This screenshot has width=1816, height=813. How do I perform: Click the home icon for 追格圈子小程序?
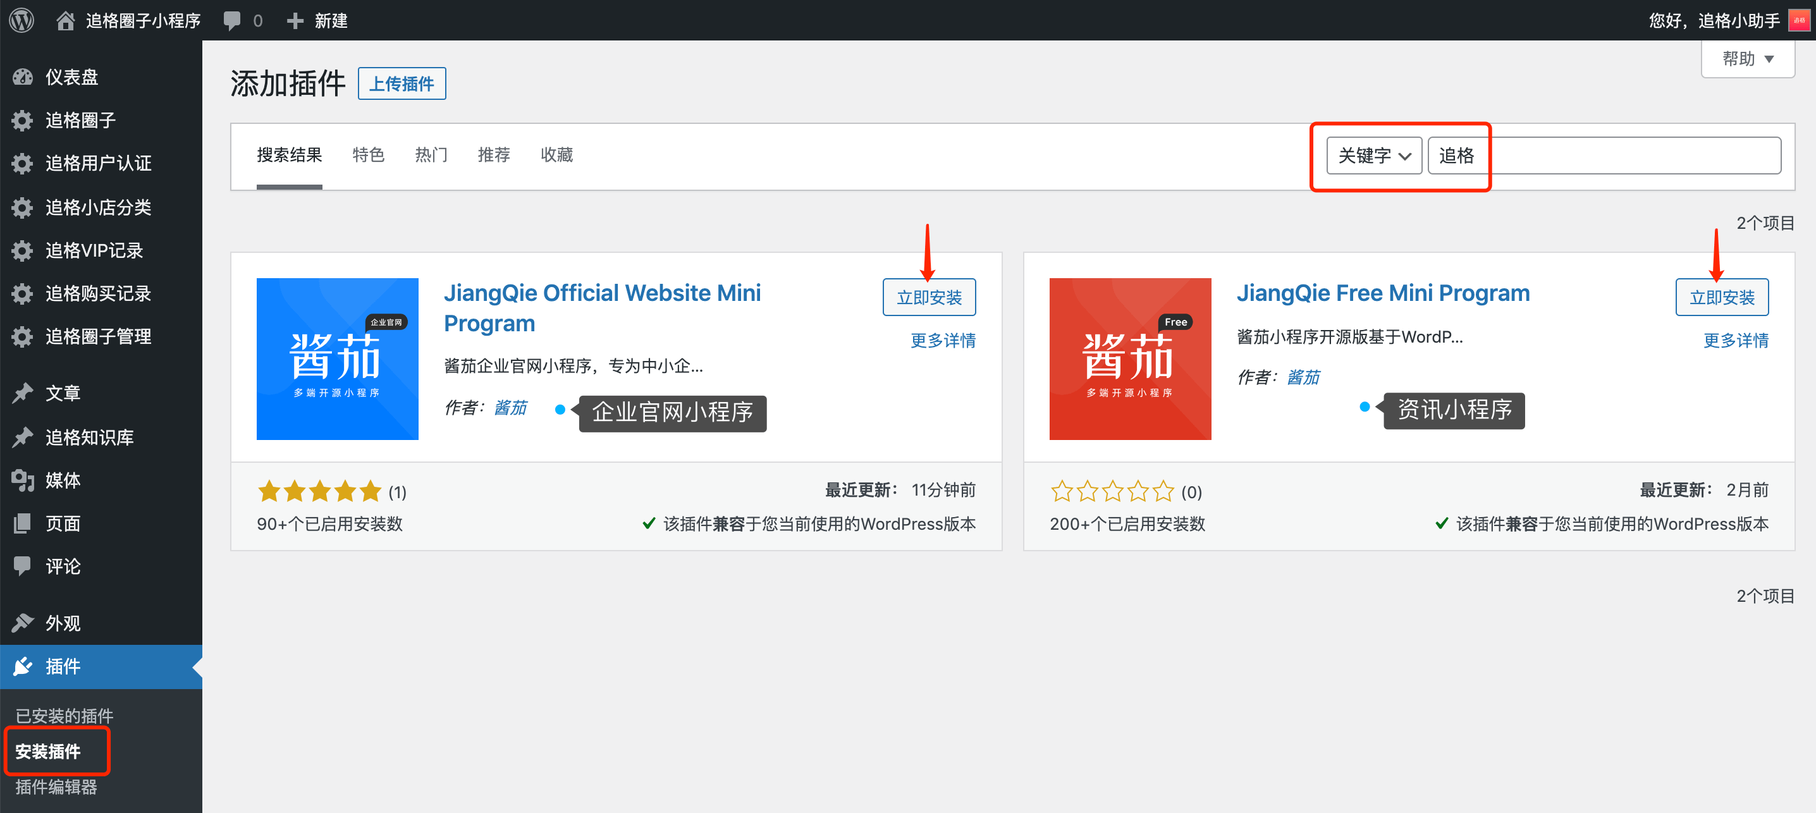click(66, 20)
